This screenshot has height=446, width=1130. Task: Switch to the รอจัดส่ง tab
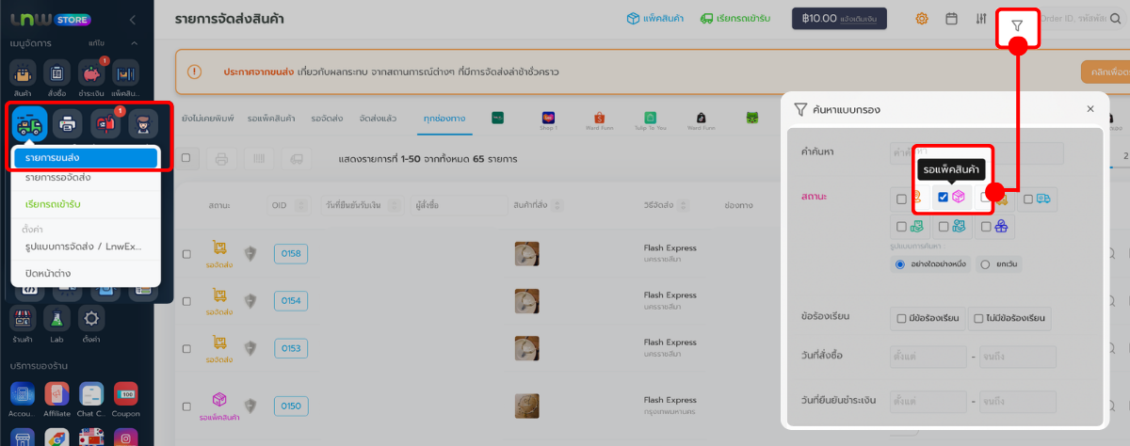[327, 118]
